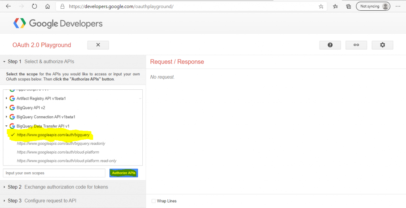
Task: Deselect the auth/bigquery scope
Action: [x=53, y=135]
